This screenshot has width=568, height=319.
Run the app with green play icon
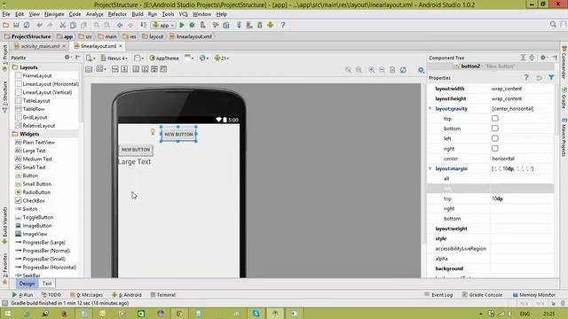[x=182, y=25]
